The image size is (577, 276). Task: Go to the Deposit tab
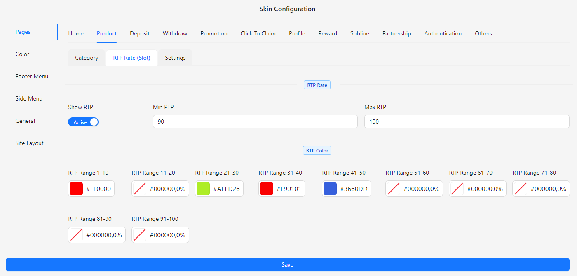[140, 33]
